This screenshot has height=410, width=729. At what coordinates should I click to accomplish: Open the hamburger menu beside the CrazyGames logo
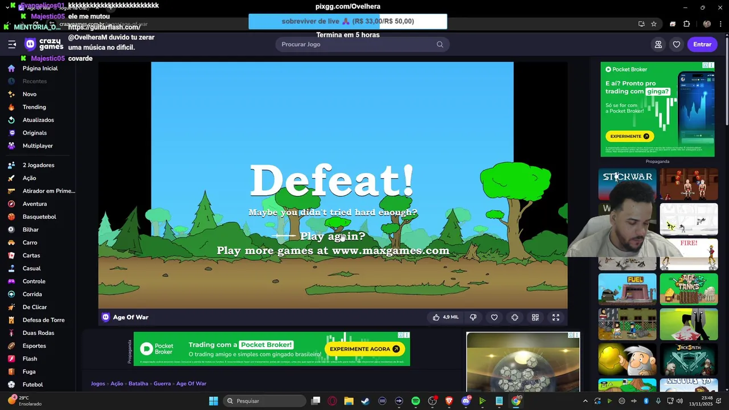coord(12,44)
